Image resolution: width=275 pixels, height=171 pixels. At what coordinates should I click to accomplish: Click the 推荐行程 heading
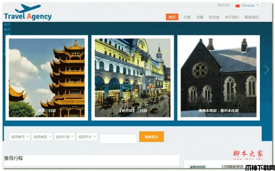click(13, 158)
